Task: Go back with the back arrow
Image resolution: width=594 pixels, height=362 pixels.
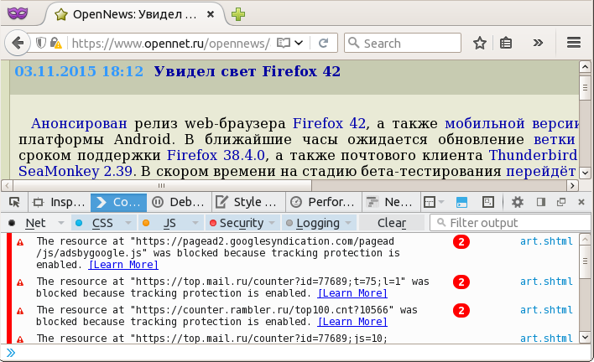Action: (x=18, y=43)
